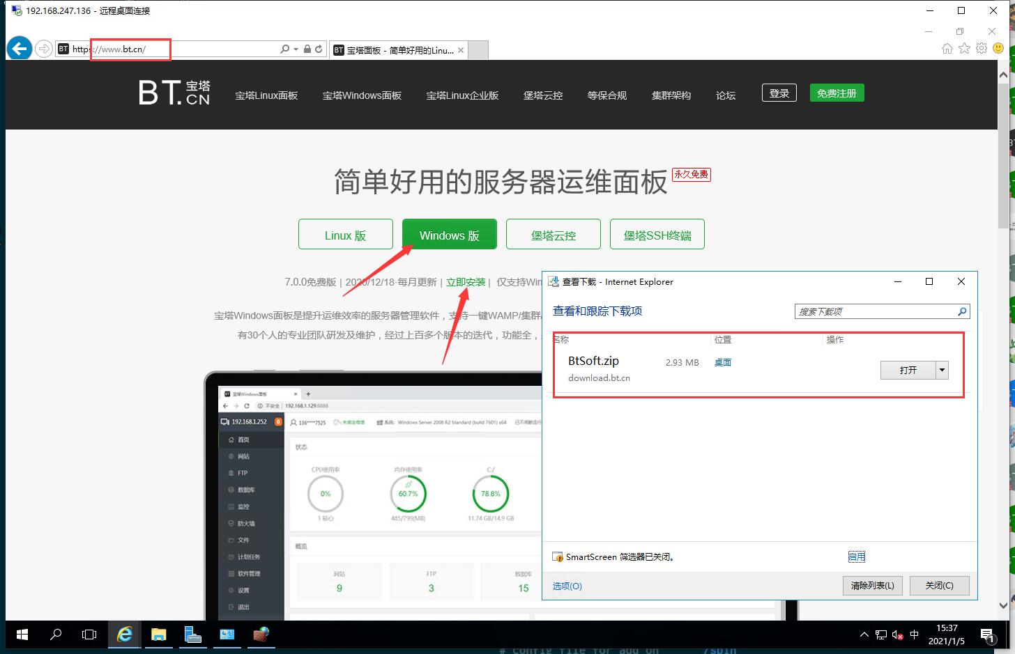Open Windows taskbar search
The width and height of the screenshot is (1015, 654).
[x=56, y=634]
